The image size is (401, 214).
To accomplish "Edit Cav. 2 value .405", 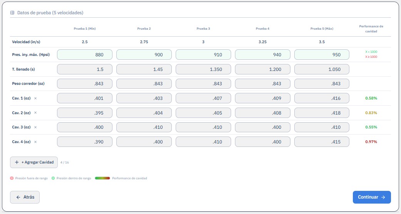I will coord(203,113).
